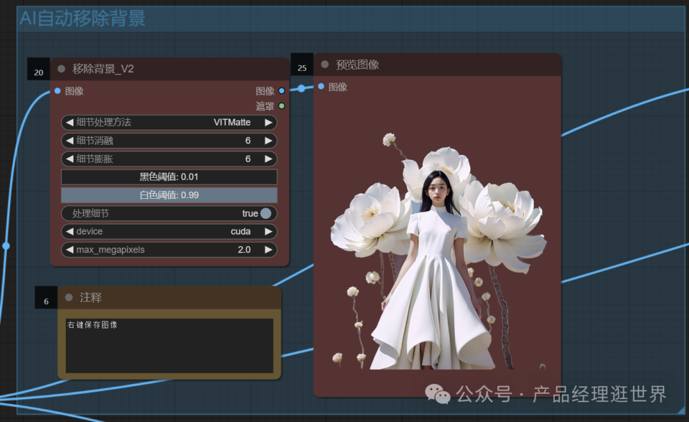The height and width of the screenshot is (422, 689).
Task: Increase max_megapixels with right arrow
Action: tap(269, 250)
